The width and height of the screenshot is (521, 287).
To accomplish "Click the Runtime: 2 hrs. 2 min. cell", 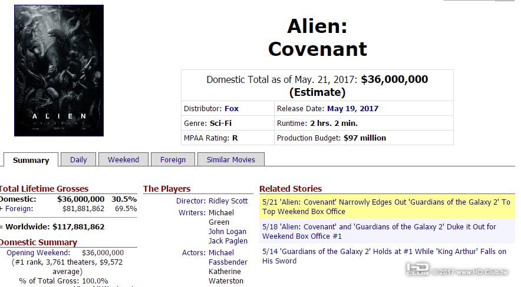I will (x=364, y=124).
